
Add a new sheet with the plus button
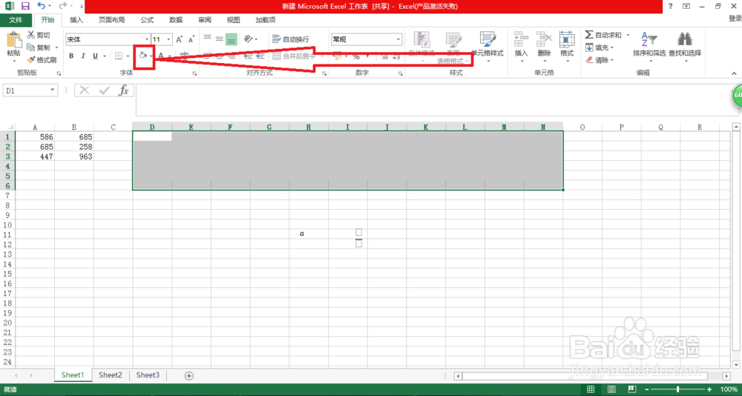[x=188, y=376]
